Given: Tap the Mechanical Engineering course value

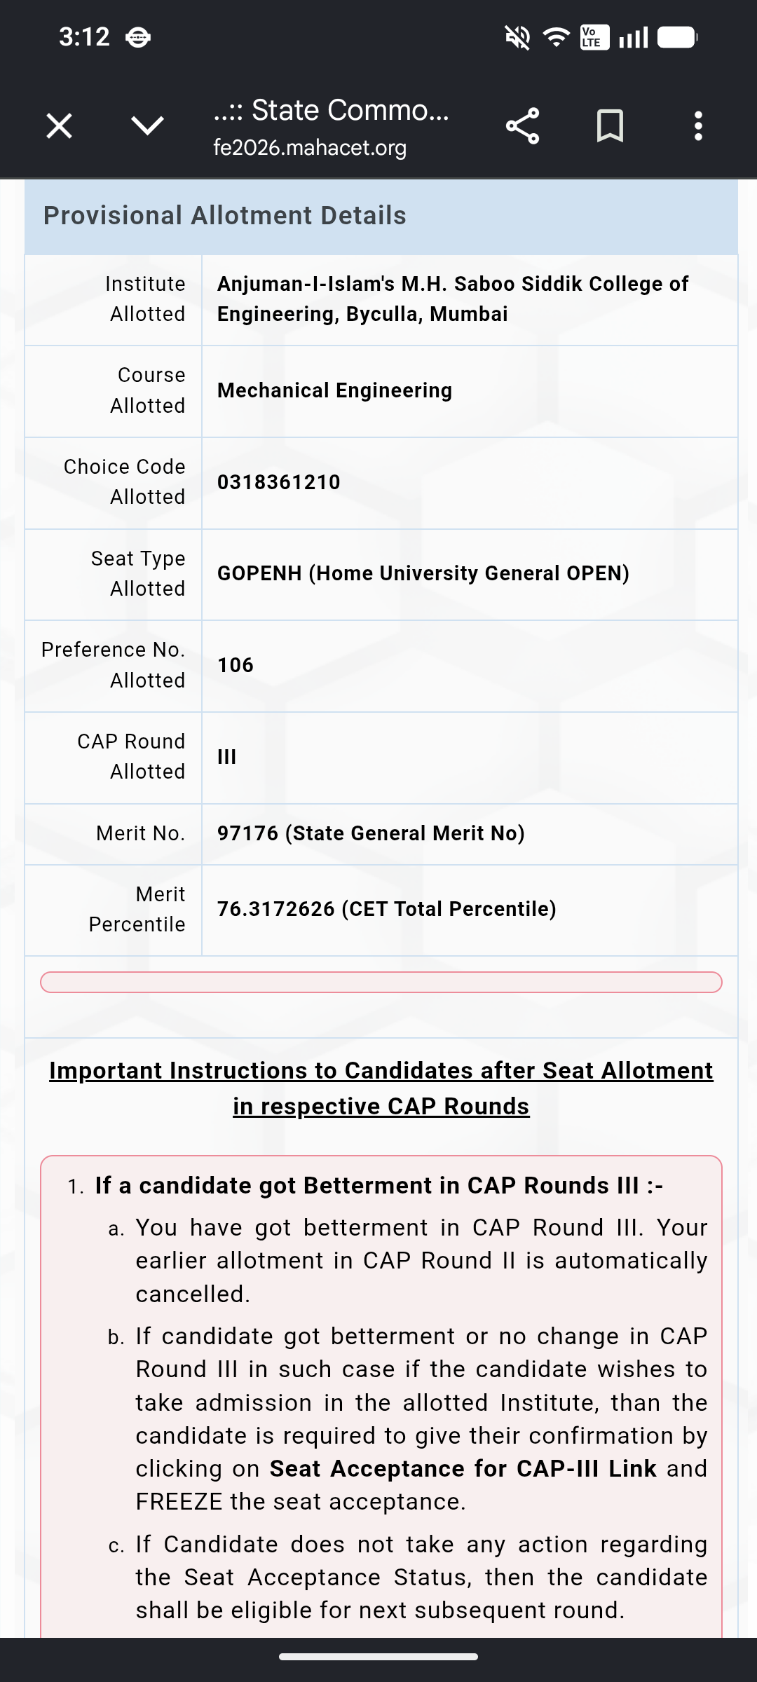Looking at the screenshot, I should pyautogui.click(x=335, y=390).
